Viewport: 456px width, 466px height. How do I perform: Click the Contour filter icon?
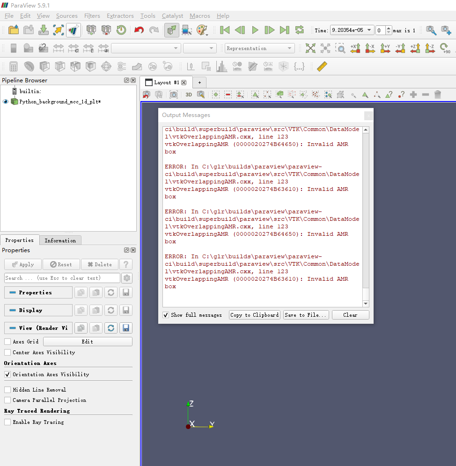[29, 66]
